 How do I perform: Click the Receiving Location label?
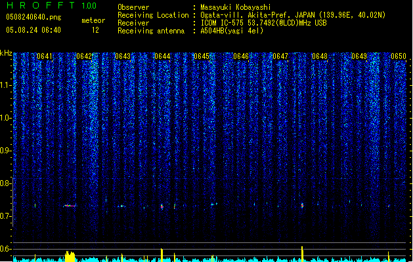153,15
